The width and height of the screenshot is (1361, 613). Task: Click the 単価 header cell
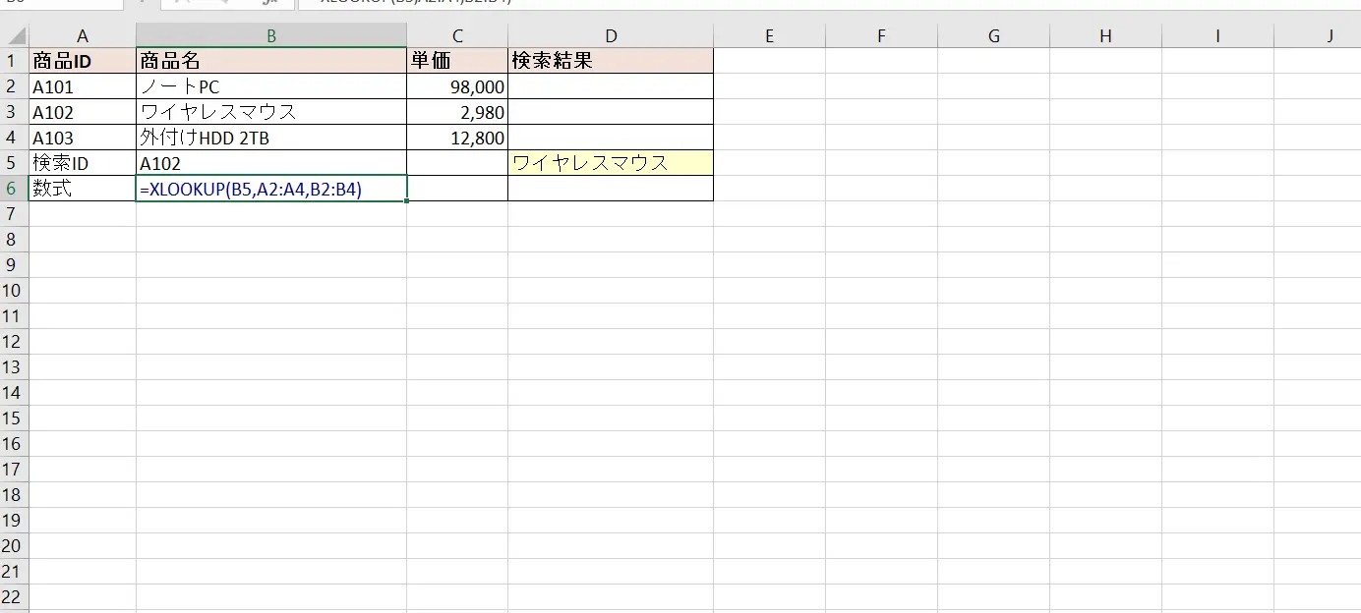[x=457, y=61]
